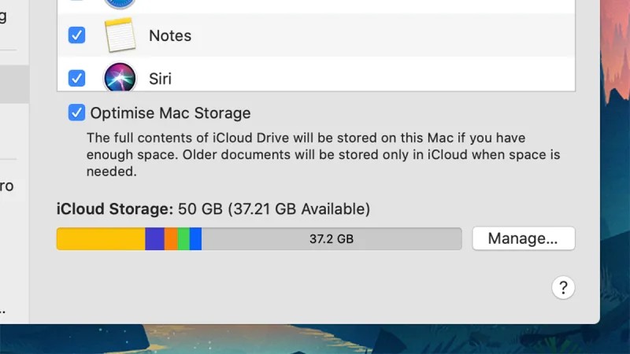Select the Notes row label
The width and height of the screenshot is (630, 354).
[170, 35]
